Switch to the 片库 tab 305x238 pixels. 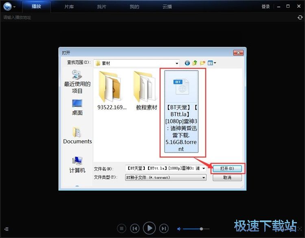pyautogui.click(x=69, y=7)
